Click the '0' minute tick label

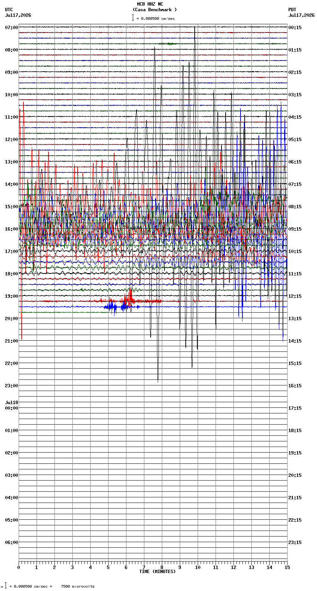[x=19, y=567]
